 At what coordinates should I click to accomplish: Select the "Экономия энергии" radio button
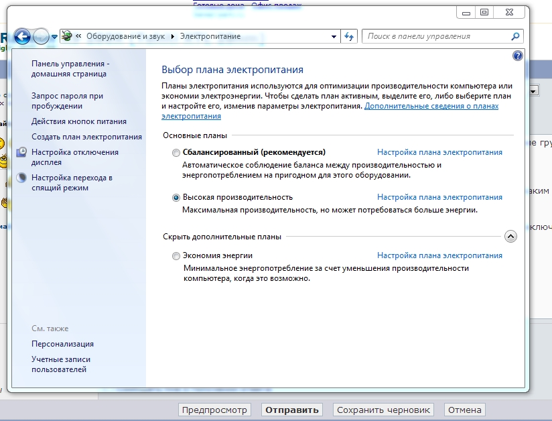coord(176,256)
